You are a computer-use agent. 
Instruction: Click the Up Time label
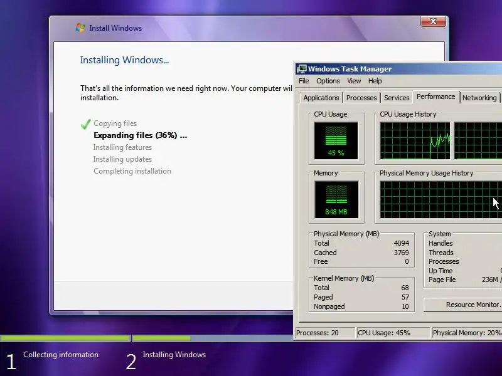(441, 271)
